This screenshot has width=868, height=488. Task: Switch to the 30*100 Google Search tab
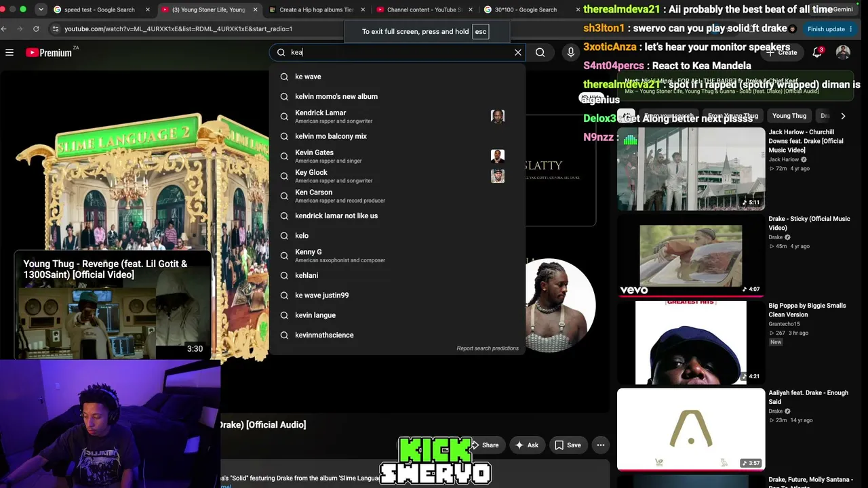pos(526,9)
